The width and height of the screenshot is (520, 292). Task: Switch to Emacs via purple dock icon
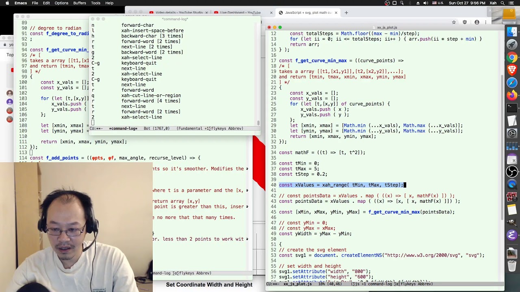(512, 235)
